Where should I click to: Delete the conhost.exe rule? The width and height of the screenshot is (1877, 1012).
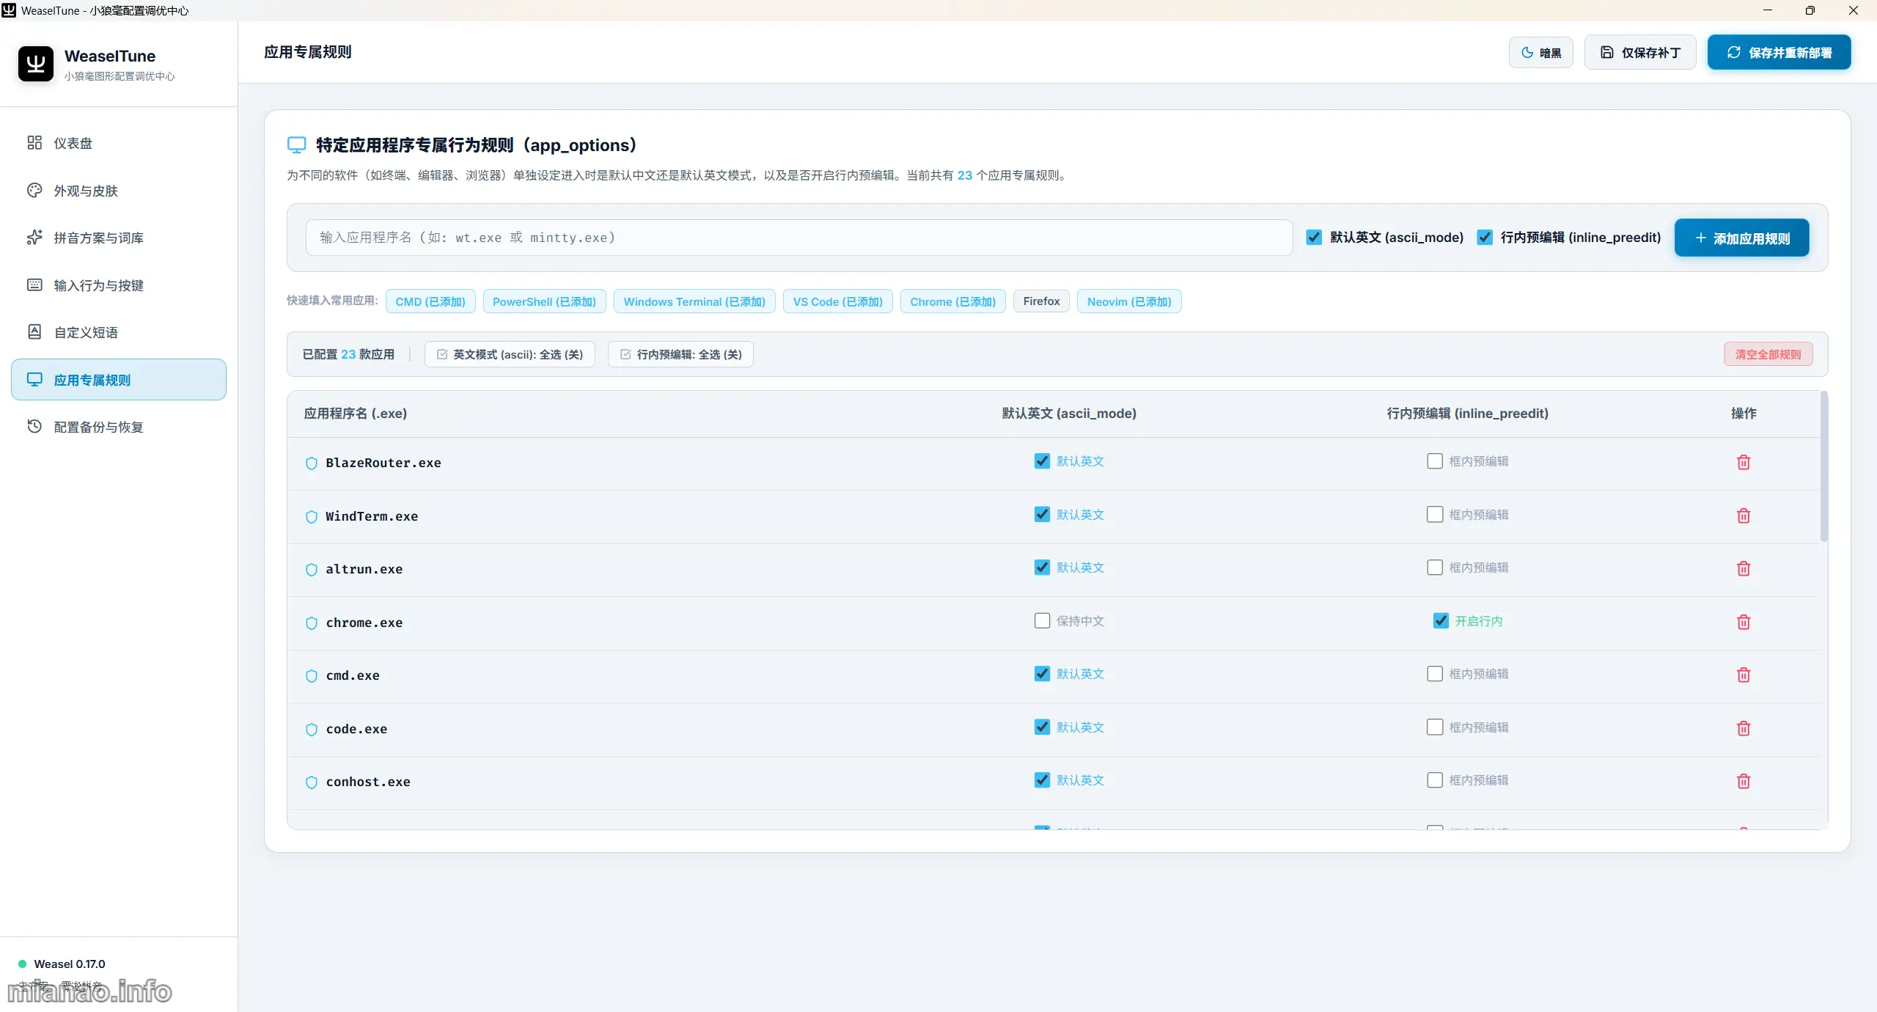click(x=1744, y=781)
